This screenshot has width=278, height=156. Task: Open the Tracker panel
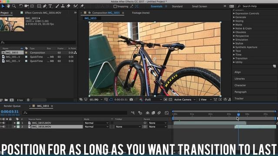[x=239, y=98]
